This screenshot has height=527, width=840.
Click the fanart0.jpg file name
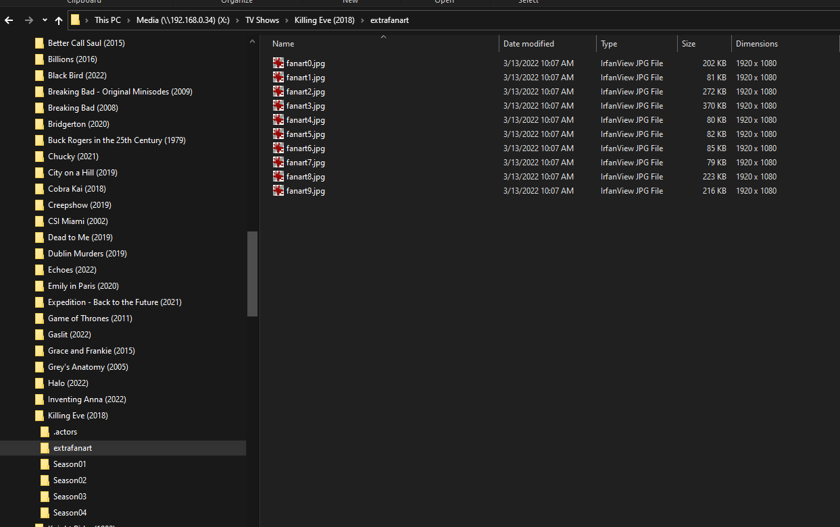point(305,63)
